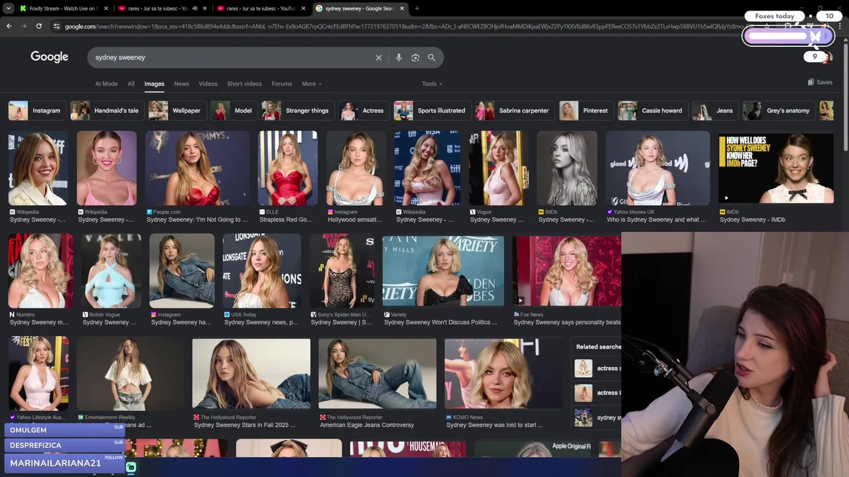Select the Stranger things filter chip
849x477 pixels.
[297, 111]
